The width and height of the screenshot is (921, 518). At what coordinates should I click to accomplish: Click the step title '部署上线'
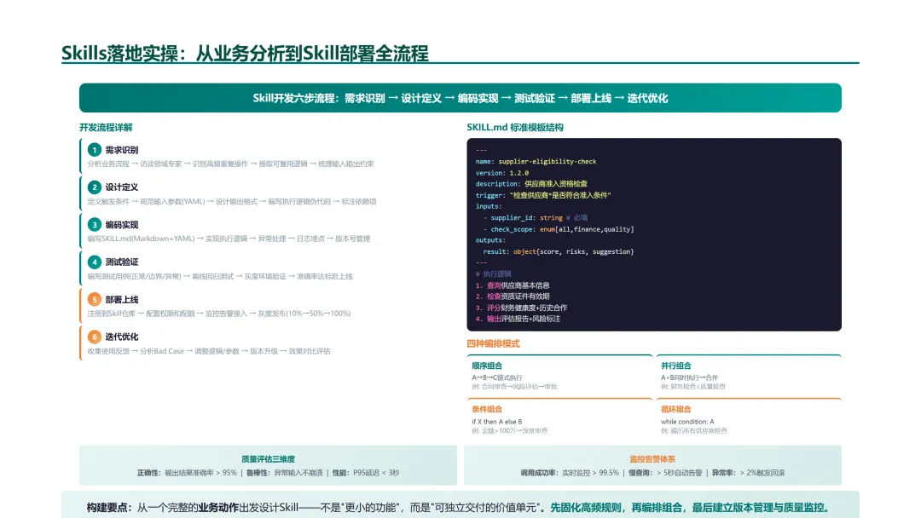coord(122,300)
